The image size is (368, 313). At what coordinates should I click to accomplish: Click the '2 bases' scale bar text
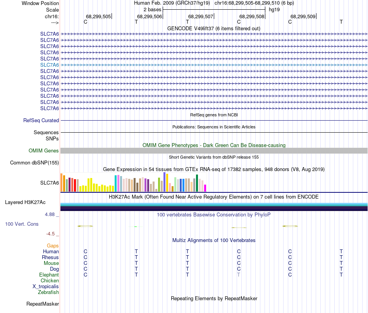pyautogui.click(x=152, y=10)
